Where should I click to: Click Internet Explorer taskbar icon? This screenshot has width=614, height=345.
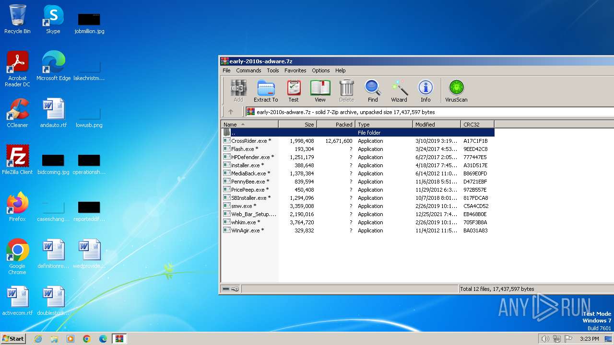[x=38, y=339]
